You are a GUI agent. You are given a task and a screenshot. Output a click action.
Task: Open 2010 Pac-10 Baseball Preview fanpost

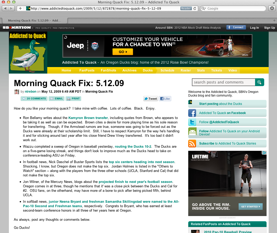tap(228, 232)
